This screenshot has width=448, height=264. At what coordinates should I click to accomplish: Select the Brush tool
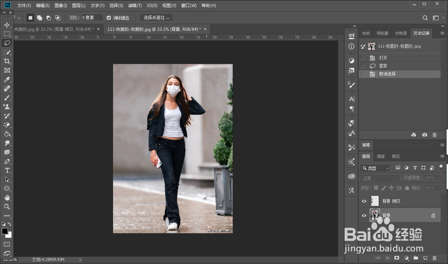coord(7,98)
